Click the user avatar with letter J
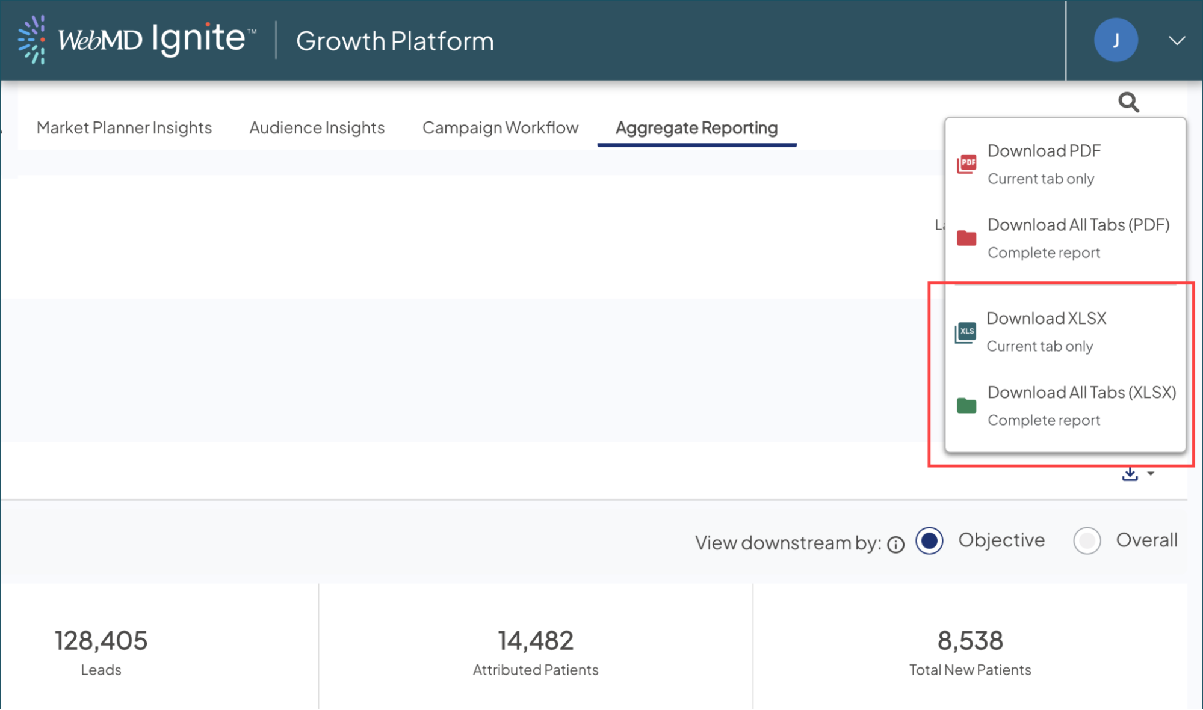Image resolution: width=1203 pixels, height=710 pixels. coord(1116,40)
